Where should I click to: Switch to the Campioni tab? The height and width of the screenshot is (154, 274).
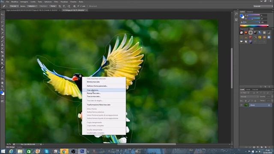(x=250, y=12)
